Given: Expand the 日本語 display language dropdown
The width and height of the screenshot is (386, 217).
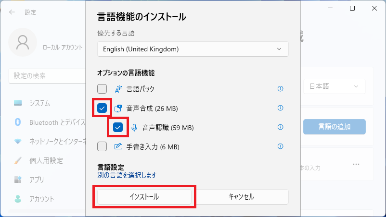Looking at the screenshot, I should coord(334,86).
